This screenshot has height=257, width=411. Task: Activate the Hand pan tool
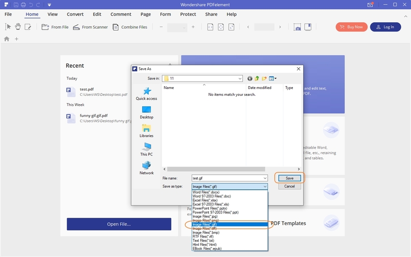point(18,27)
